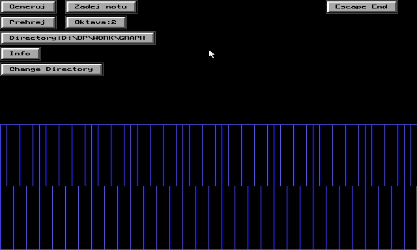Exit via the Escape End button
Image resolution: width=417 pixels, height=250 pixels.
point(362,7)
